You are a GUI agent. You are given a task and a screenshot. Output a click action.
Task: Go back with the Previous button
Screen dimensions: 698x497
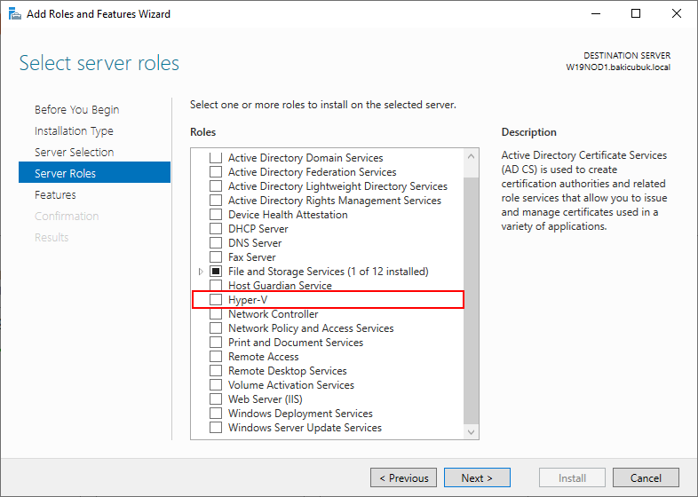tap(404, 477)
